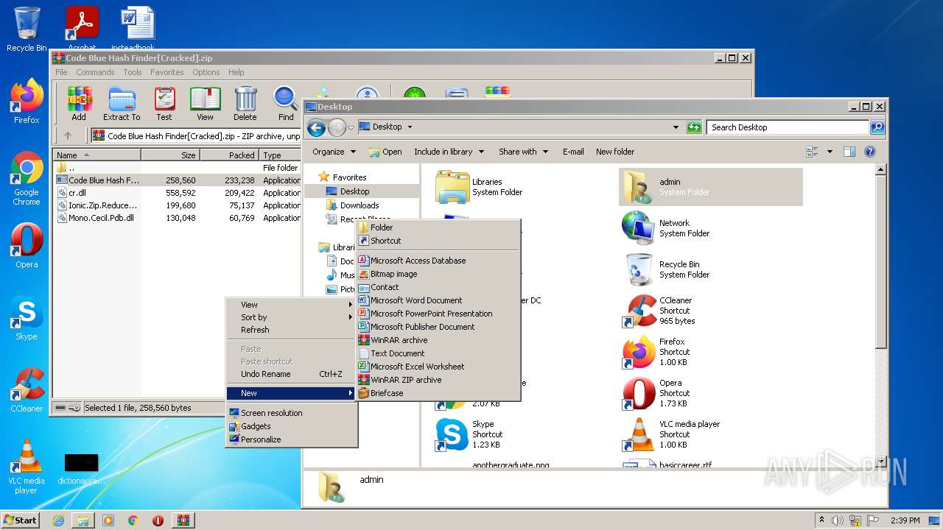Click the Explorer vertical scrollbar down arrow
Image resolution: width=943 pixels, height=530 pixels.
coord(881,462)
